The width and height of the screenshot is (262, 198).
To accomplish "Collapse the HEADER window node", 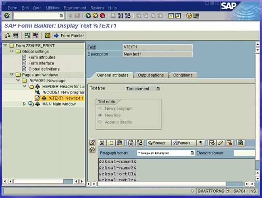I will coord(25,86).
